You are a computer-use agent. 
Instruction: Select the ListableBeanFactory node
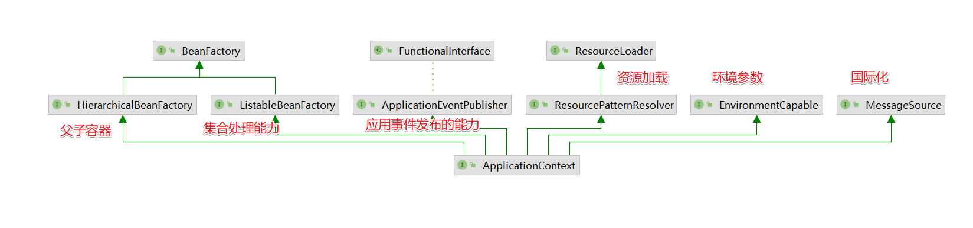[x=275, y=105]
